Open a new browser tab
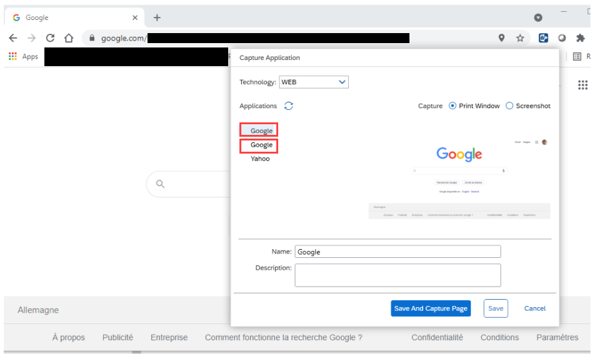This screenshot has height=354, width=592. pos(157,17)
